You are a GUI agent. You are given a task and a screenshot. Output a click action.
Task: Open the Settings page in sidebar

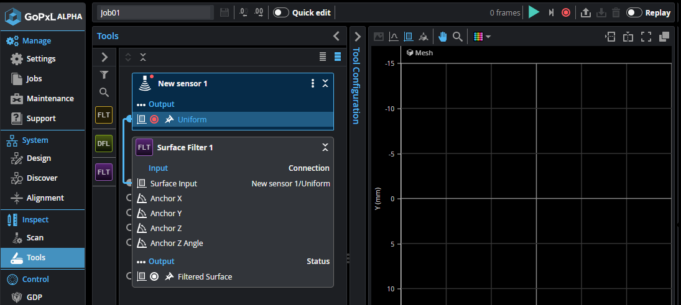pyautogui.click(x=40, y=59)
